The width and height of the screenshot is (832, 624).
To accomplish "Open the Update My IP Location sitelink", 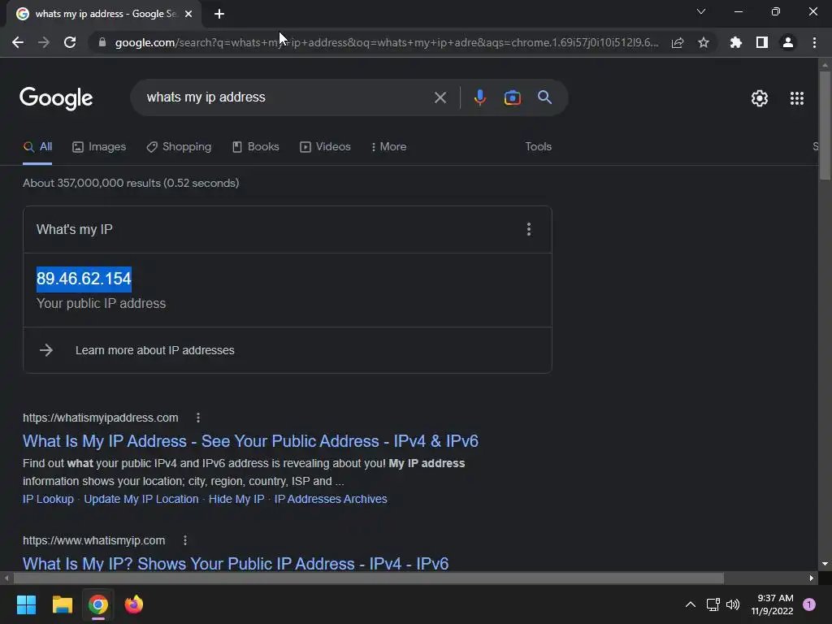I will (x=141, y=499).
